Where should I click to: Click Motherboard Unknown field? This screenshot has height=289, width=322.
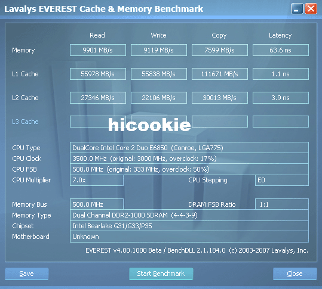[x=189, y=237]
